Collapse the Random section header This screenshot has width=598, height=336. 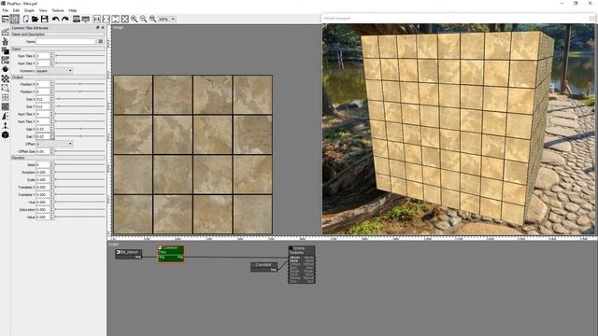pyautogui.click(x=58, y=158)
